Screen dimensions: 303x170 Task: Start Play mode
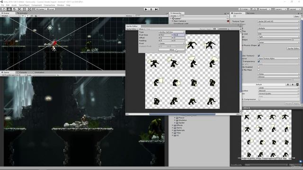tap(146, 9)
